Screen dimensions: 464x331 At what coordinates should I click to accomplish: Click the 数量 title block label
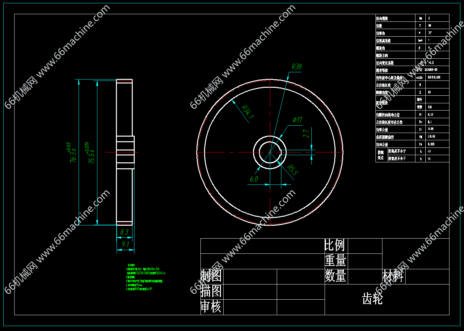[x=335, y=276]
